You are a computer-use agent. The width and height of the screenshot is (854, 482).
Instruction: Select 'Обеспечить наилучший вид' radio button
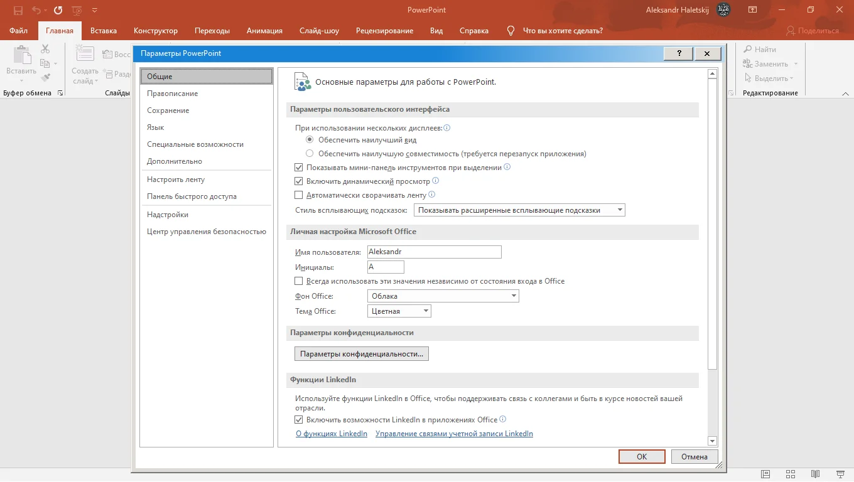[x=310, y=140]
